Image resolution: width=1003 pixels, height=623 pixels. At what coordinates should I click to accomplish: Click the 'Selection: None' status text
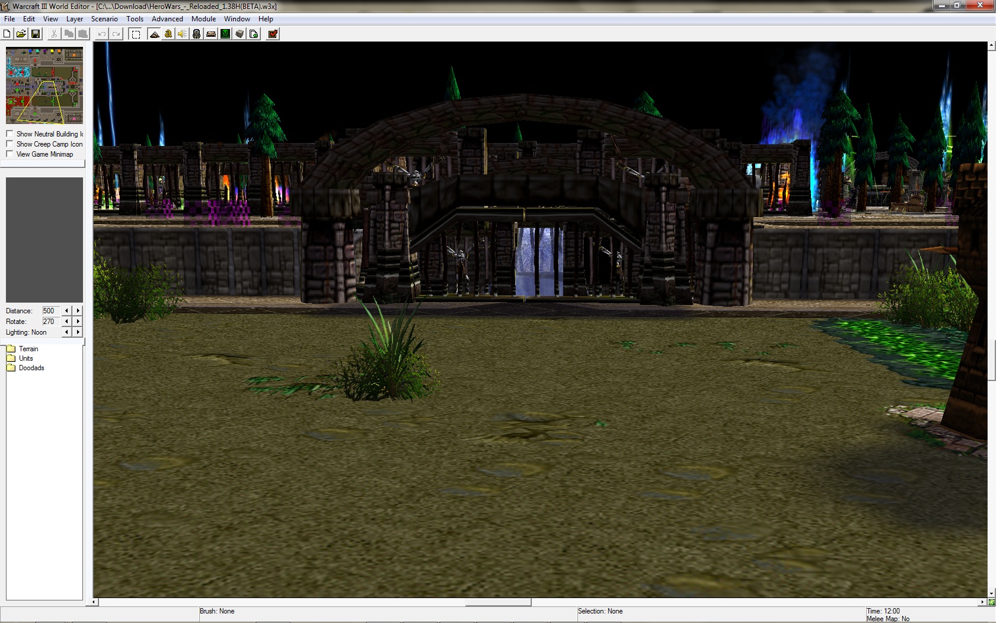pos(600,611)
